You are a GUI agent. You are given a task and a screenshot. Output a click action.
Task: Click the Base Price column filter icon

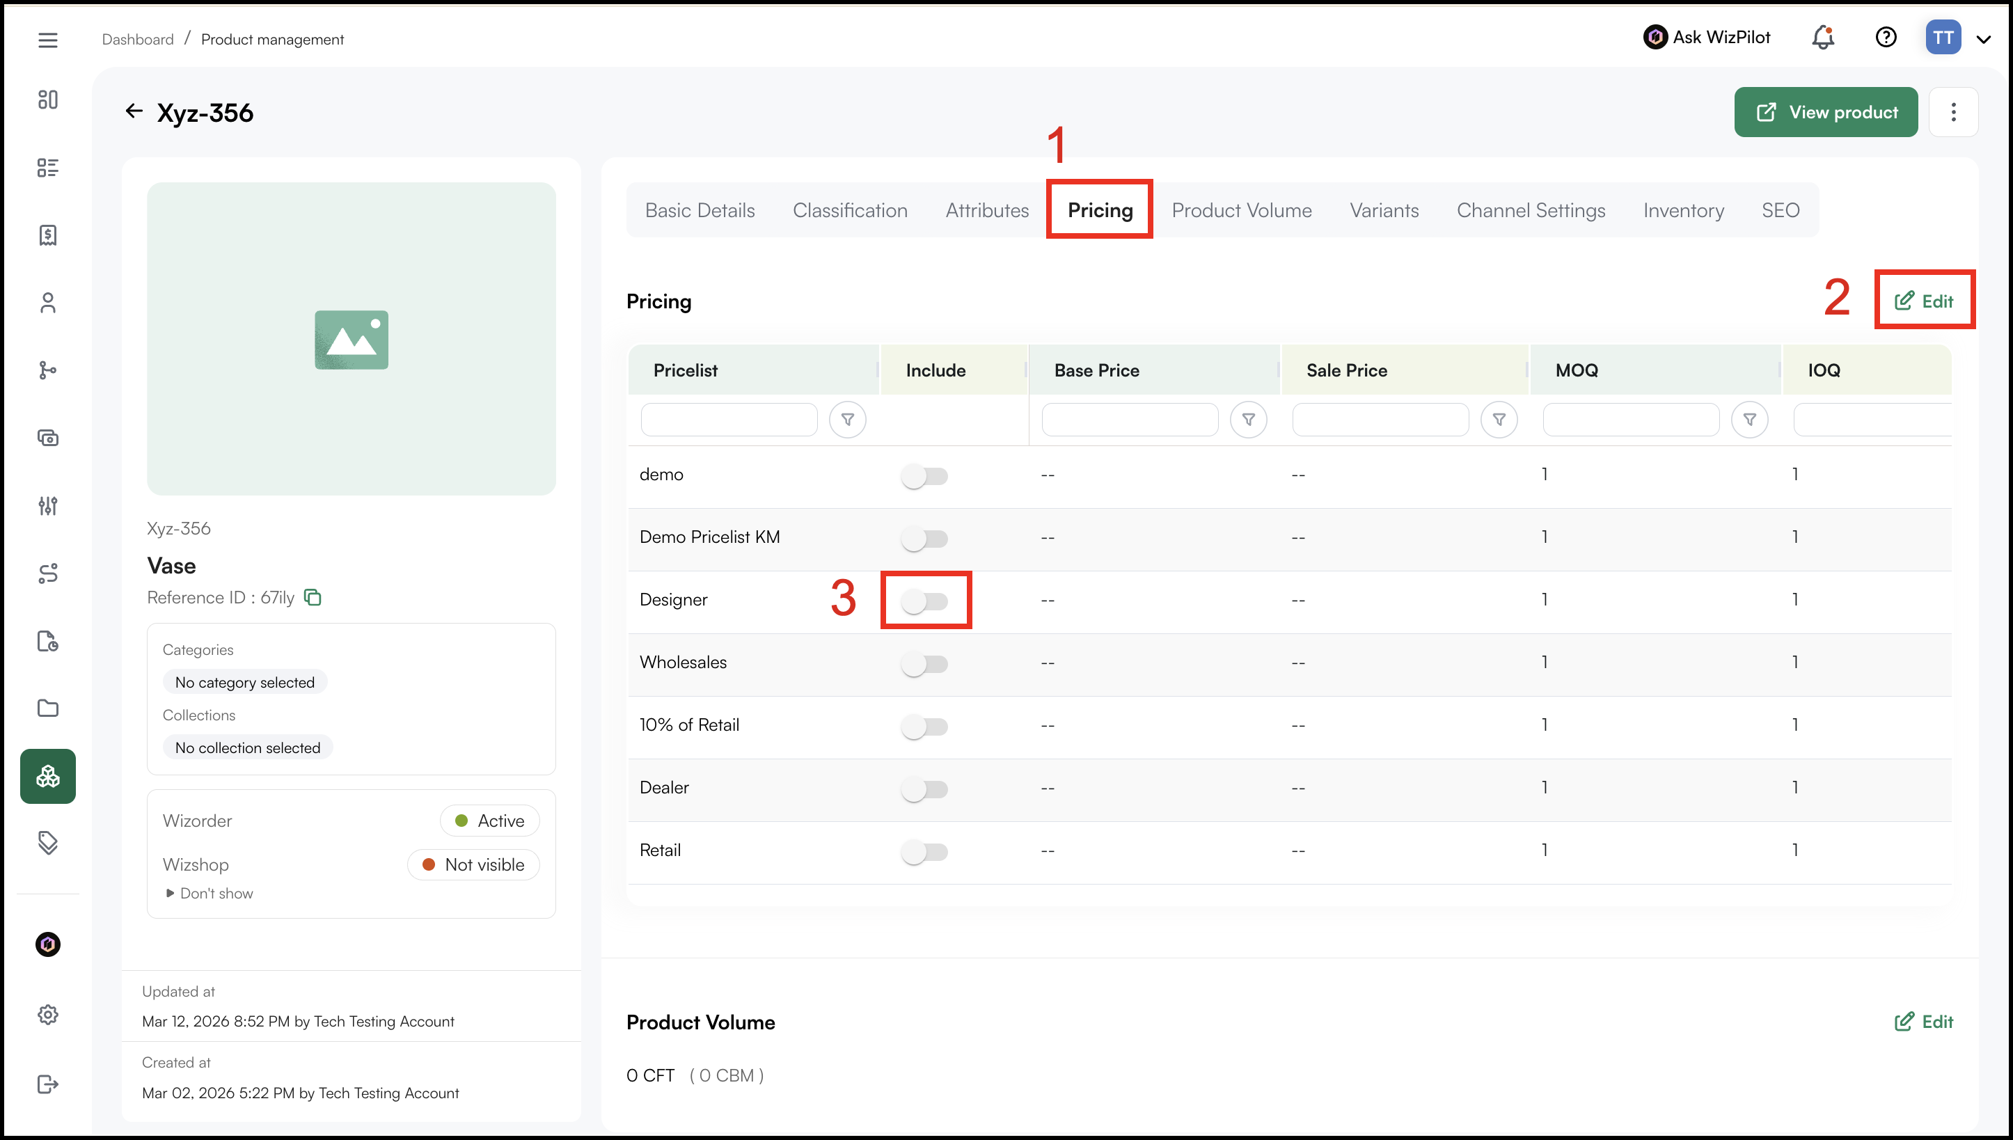pyautogui.click(x=1249, y=420)
